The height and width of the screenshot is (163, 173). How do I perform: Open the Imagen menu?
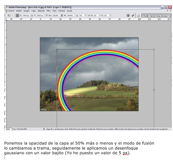[x=26, y=11]
